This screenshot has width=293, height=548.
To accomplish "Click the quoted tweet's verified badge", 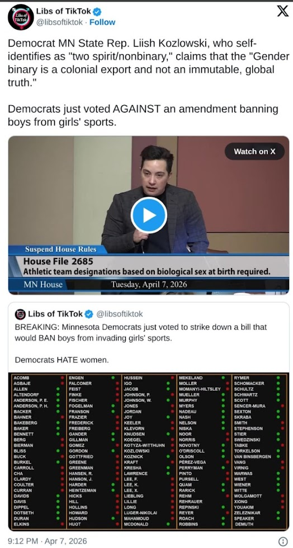I will pyautogui.click(x=89, y=314).
